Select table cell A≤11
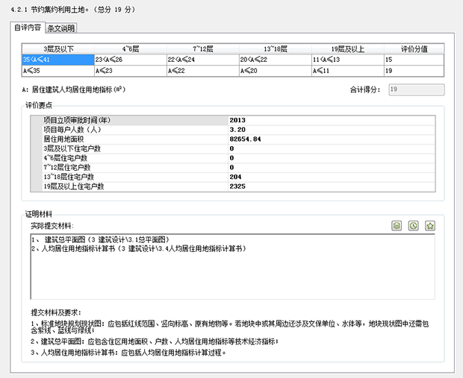The width and height of the screenshot is (463, 378). click(348, 71)
